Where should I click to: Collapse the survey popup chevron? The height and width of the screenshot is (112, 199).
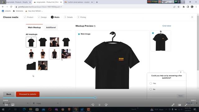point(181,72)
